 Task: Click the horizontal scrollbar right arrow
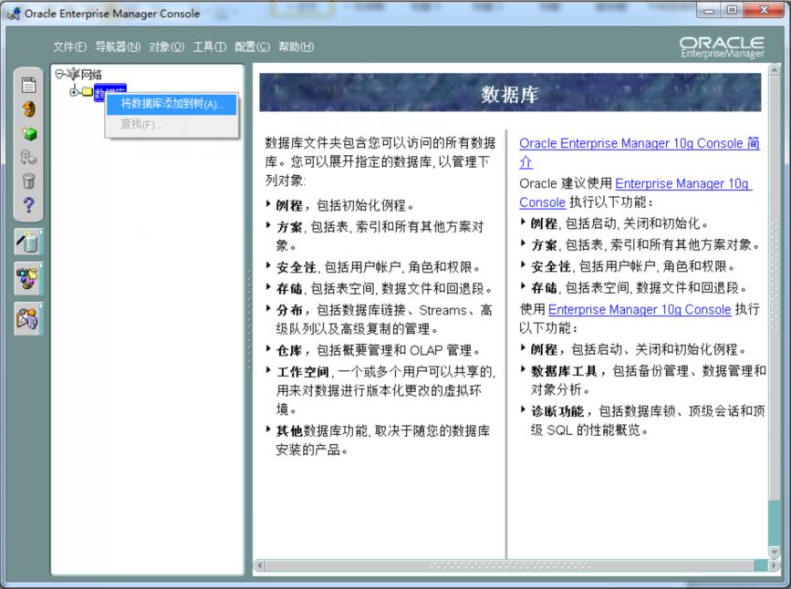pyautogui.click(x=774, y=565)
